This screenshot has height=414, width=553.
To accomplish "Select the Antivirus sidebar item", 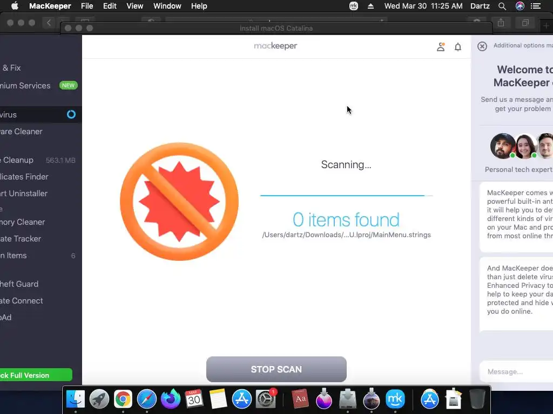I will click(41, 114).
